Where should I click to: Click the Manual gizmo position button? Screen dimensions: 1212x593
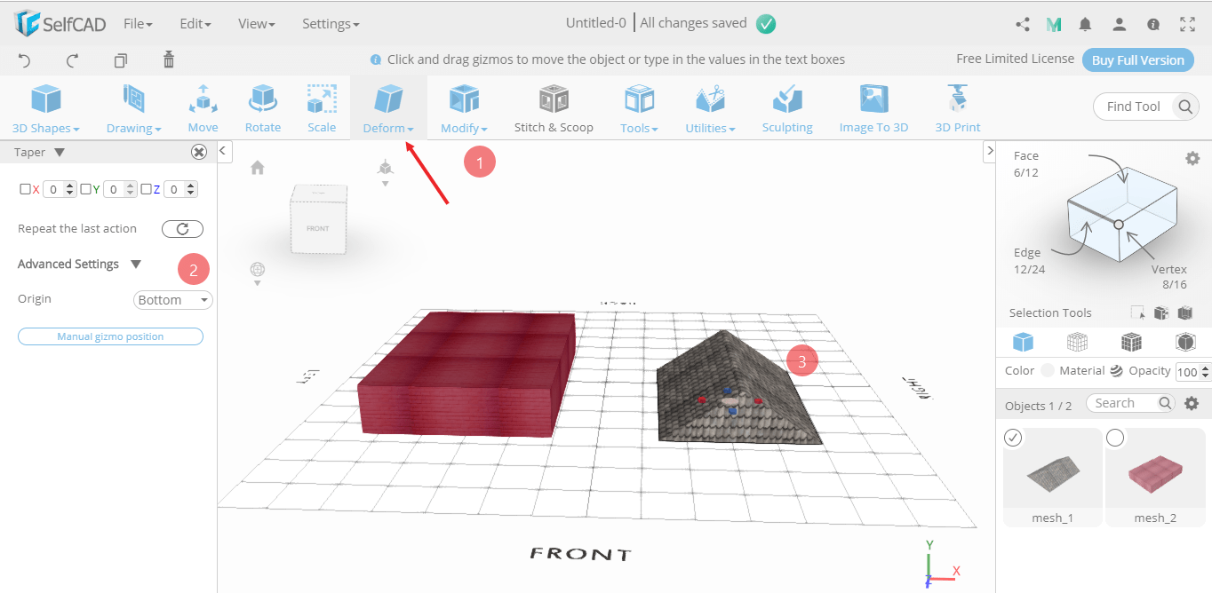point(109,336)
